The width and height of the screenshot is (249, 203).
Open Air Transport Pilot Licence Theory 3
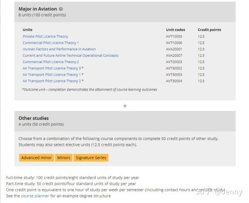(52, 68)
